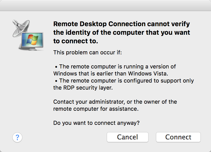This screenshot has width=211, height=152.
Task: Click "to connect to." heading last line
Action: pyautogui.click(x=76, y=41)
